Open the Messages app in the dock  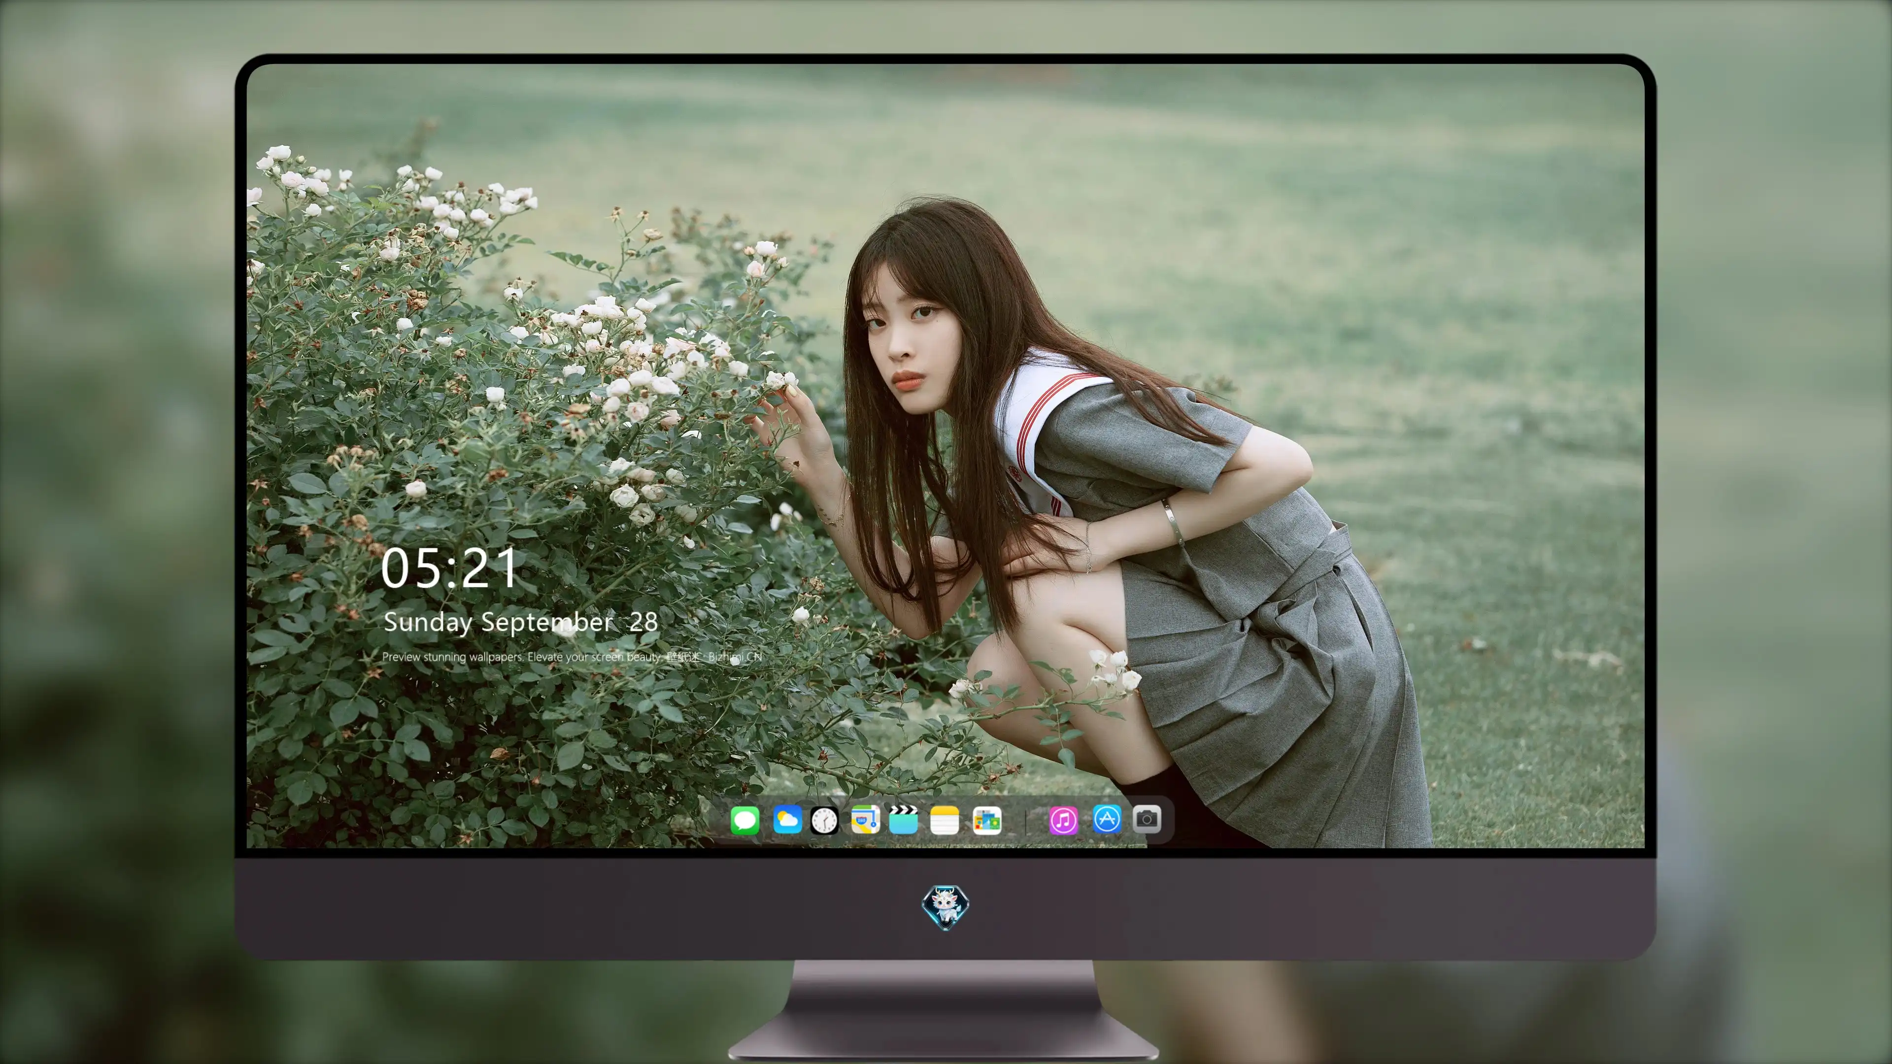(x=745, y=820)
